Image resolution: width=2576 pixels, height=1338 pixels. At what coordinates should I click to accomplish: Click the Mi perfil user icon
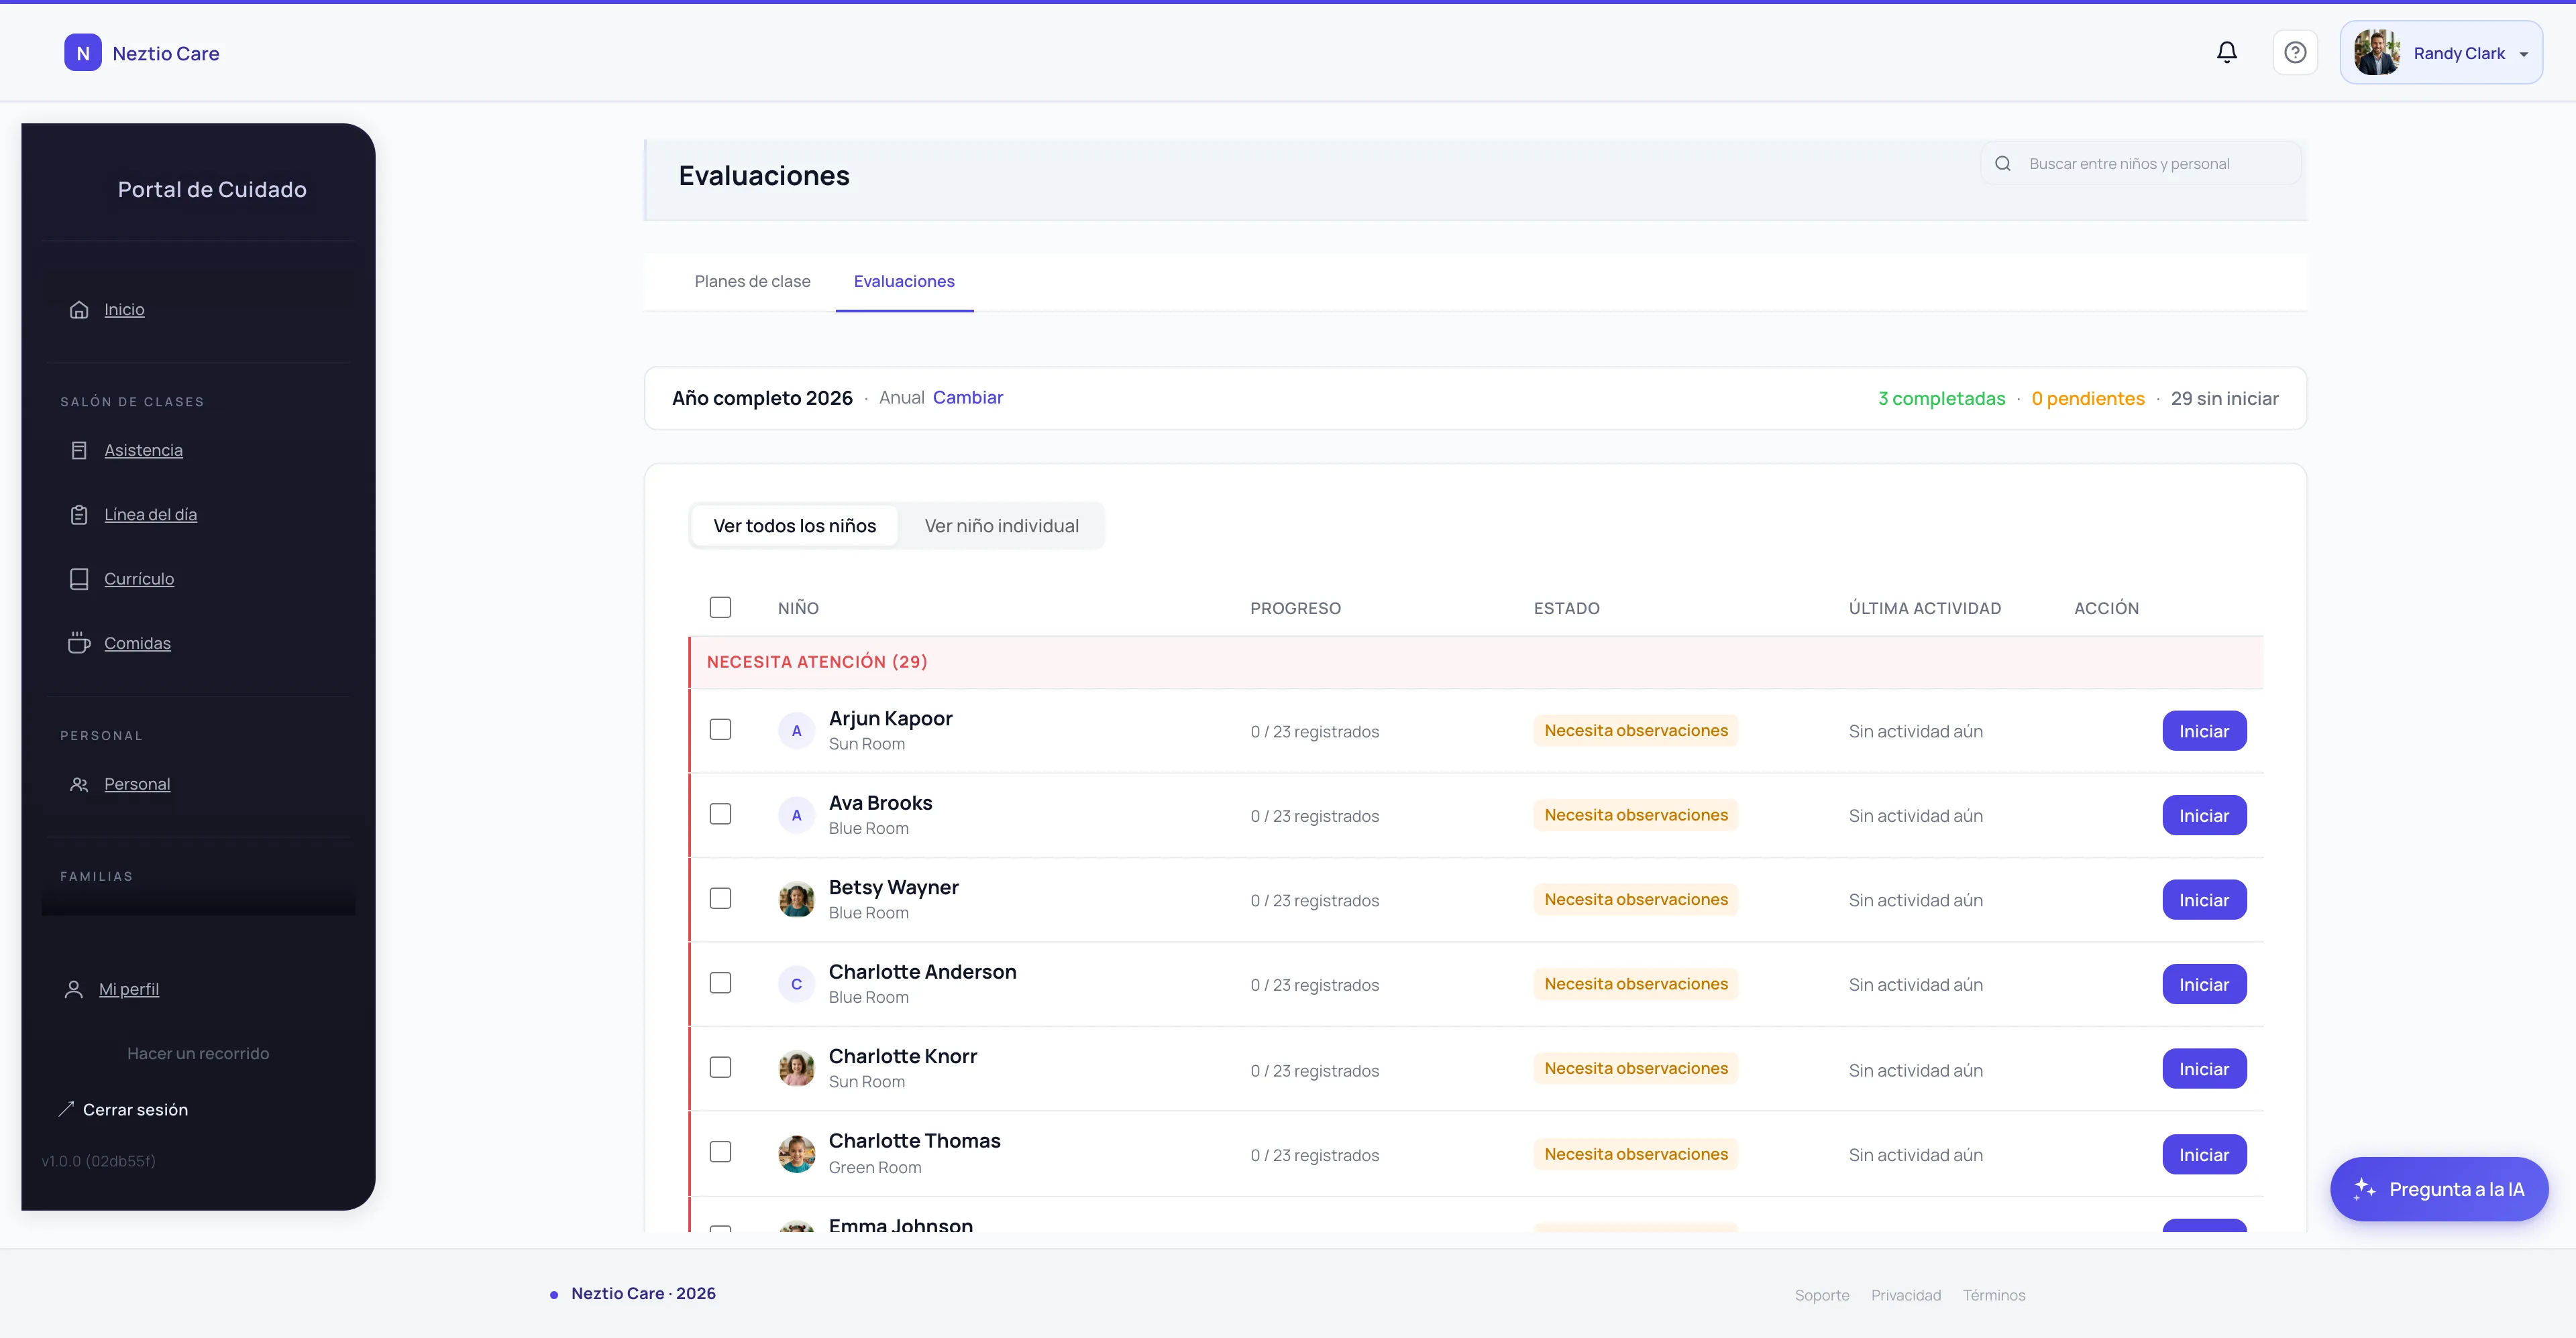point(73,989)
